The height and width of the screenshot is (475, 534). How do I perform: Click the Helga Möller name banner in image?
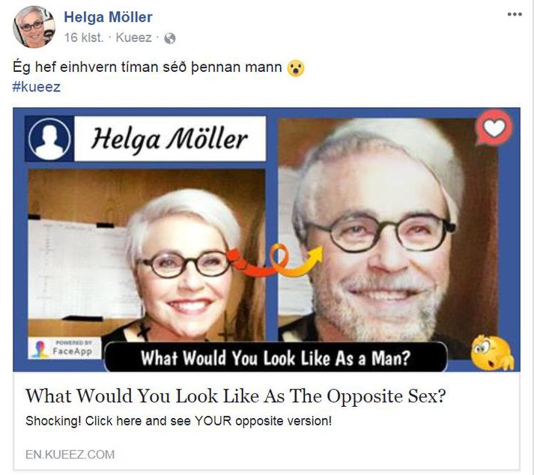point(170,139)
